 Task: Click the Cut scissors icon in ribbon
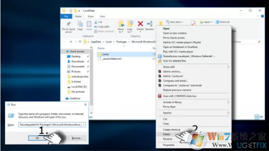point(96,22)
